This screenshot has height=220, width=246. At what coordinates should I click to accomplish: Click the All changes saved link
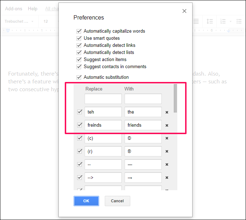point(52,9)
